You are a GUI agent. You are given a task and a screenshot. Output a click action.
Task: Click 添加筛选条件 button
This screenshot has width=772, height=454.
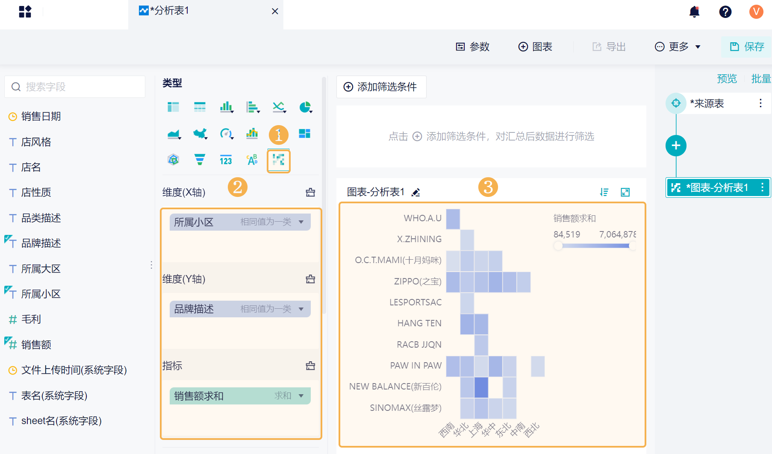(381, 87)
